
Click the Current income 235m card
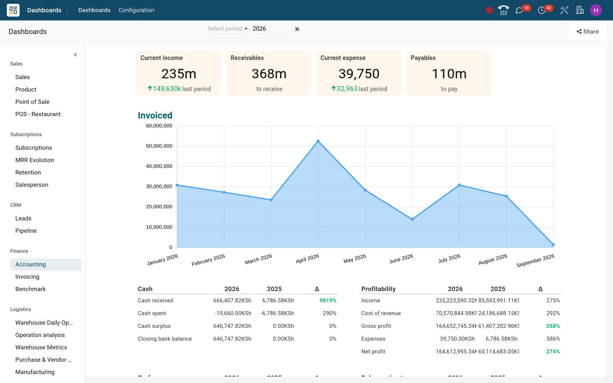[x=179, y=73]
